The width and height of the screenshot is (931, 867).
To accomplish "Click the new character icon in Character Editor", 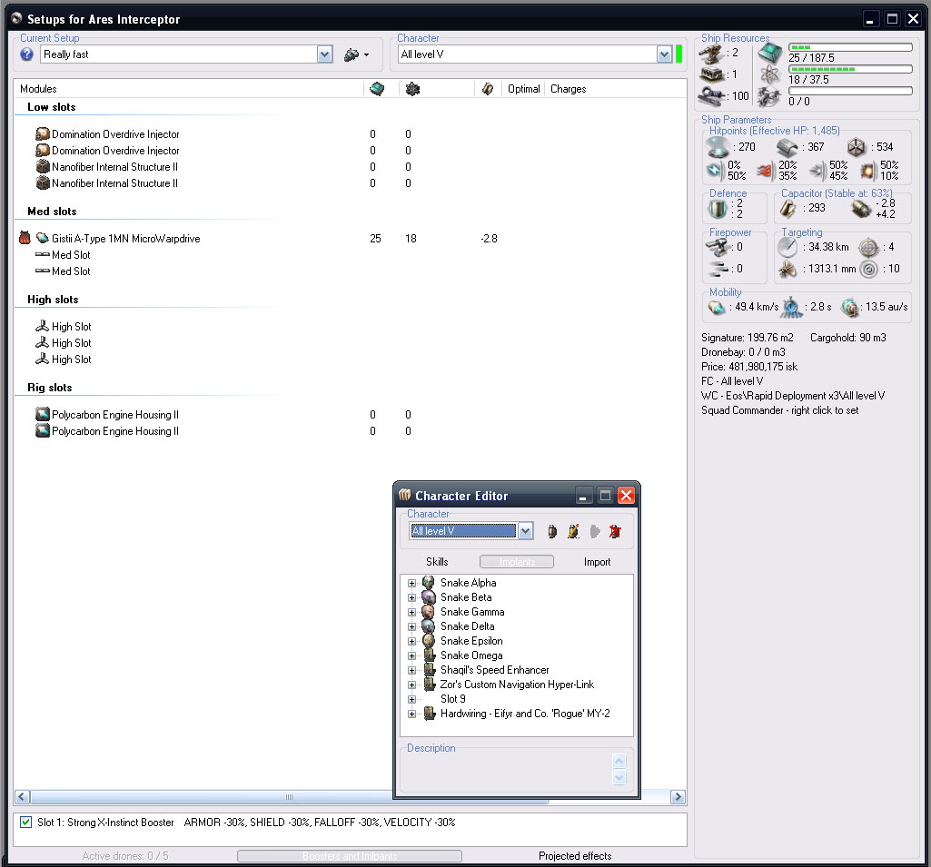I will (x=552, y=531).
